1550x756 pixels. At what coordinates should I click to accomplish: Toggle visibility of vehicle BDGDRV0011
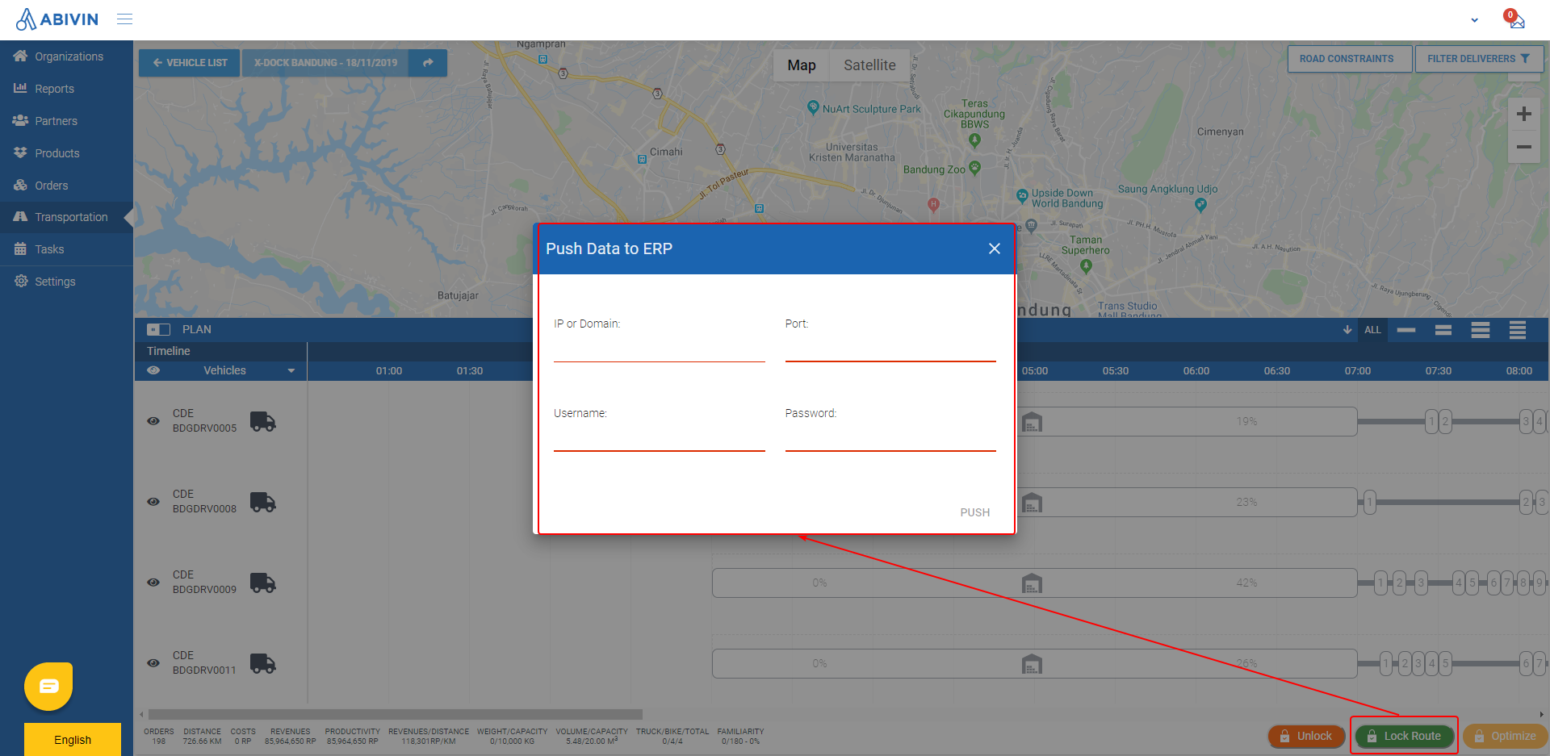pos(153,663)
